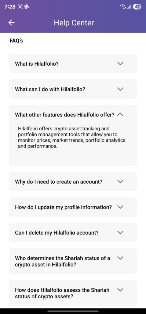Collapse 'What other features' answer using up chevron
This screenshot has width=146, height=314.
tap(120, 114)
